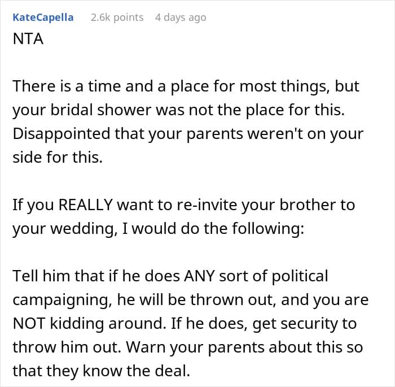
Task: Open the KateCapella user profile link
Action: [43, 17]
